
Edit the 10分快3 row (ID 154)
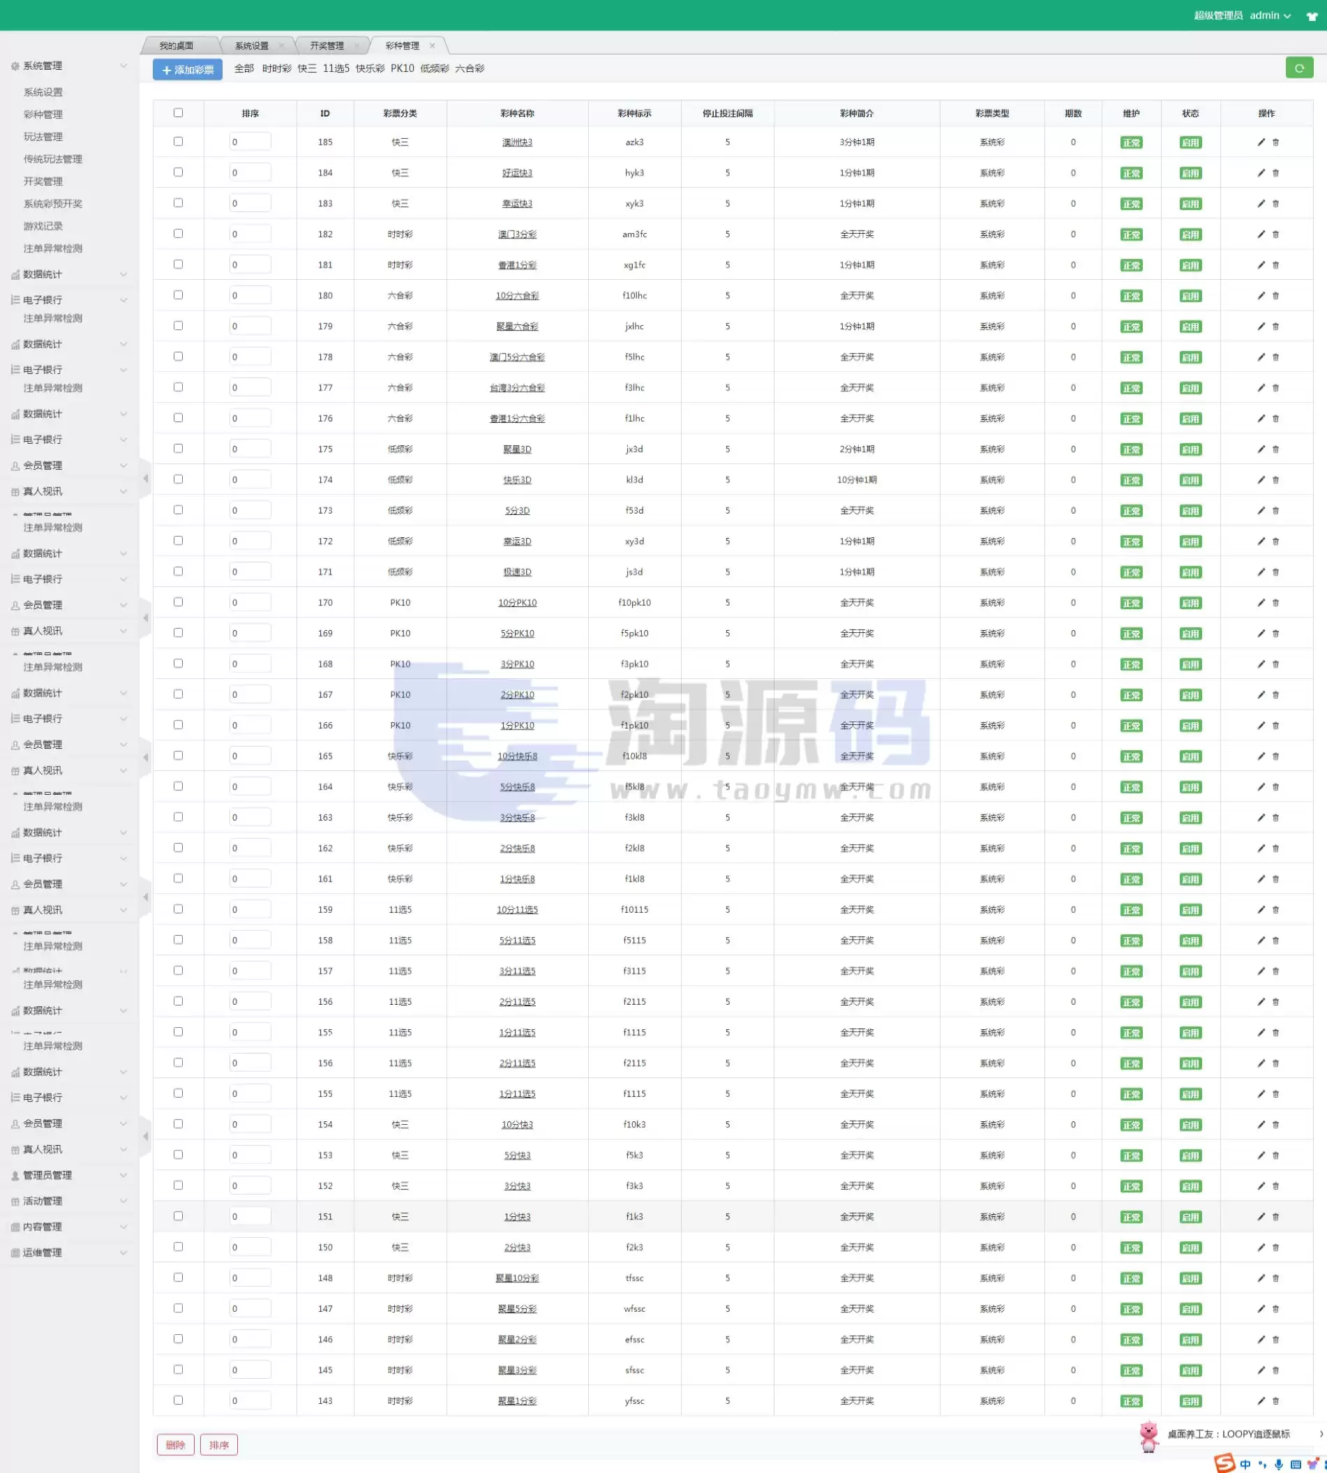click(x=1261, y=1124)
